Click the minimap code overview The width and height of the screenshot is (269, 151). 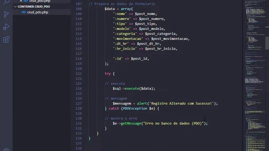click(x=255, y=75)
